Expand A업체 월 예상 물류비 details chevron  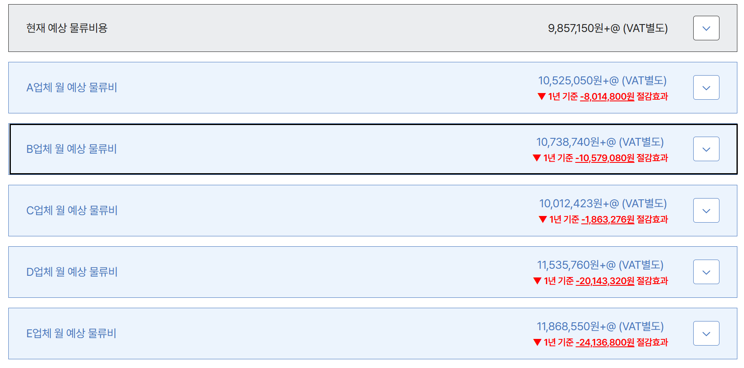[x=706, y=88]
